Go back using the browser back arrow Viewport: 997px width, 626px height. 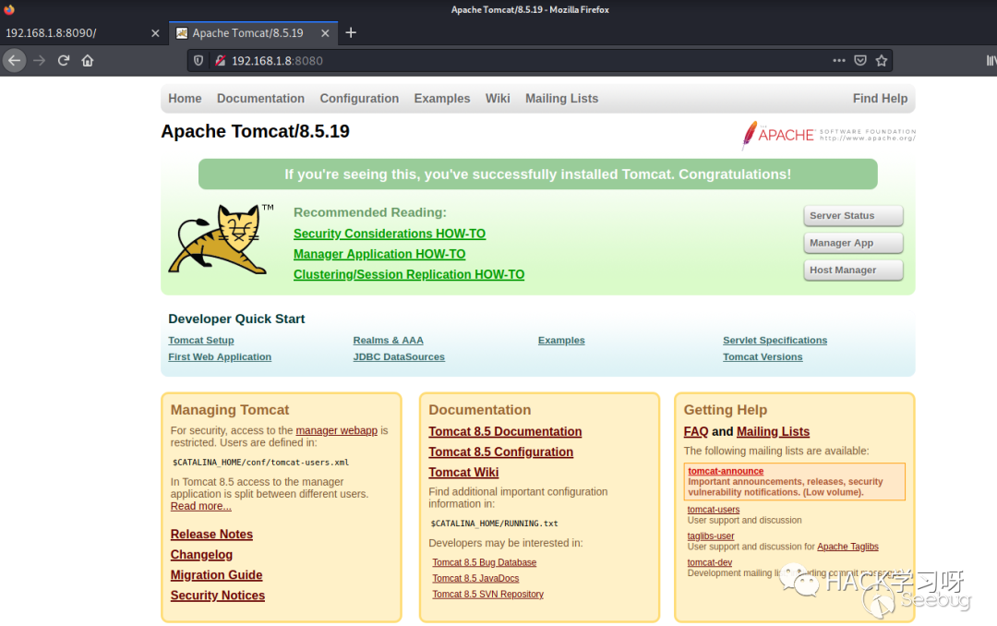tap(14, 60)
